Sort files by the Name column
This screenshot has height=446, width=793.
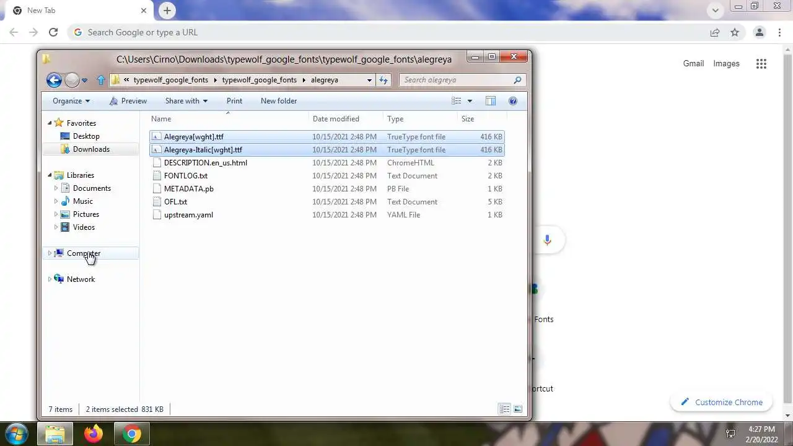point(228,119)
